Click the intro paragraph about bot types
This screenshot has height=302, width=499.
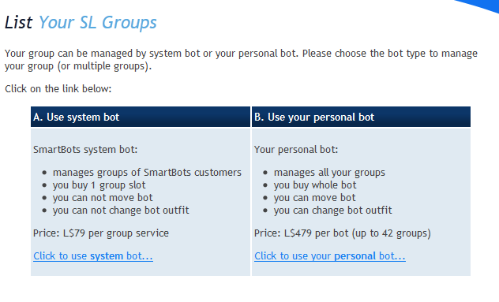tap(242, 60)
